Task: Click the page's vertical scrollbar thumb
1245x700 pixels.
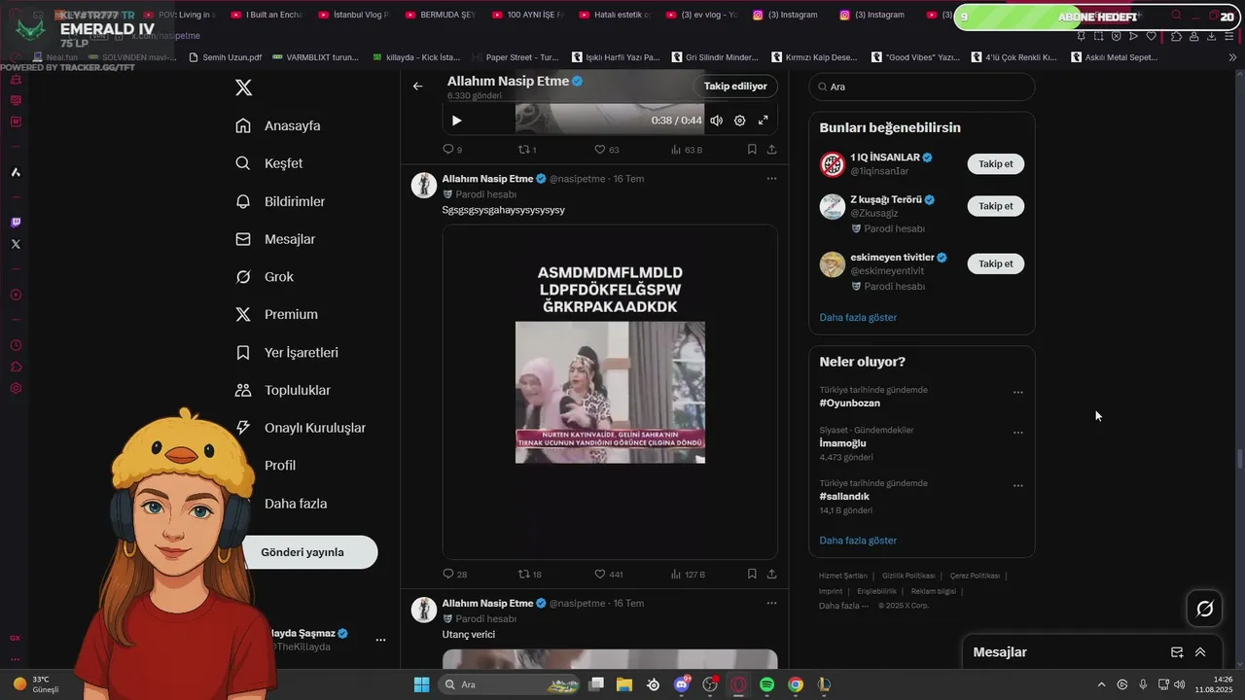Action: click(1239, 459)
